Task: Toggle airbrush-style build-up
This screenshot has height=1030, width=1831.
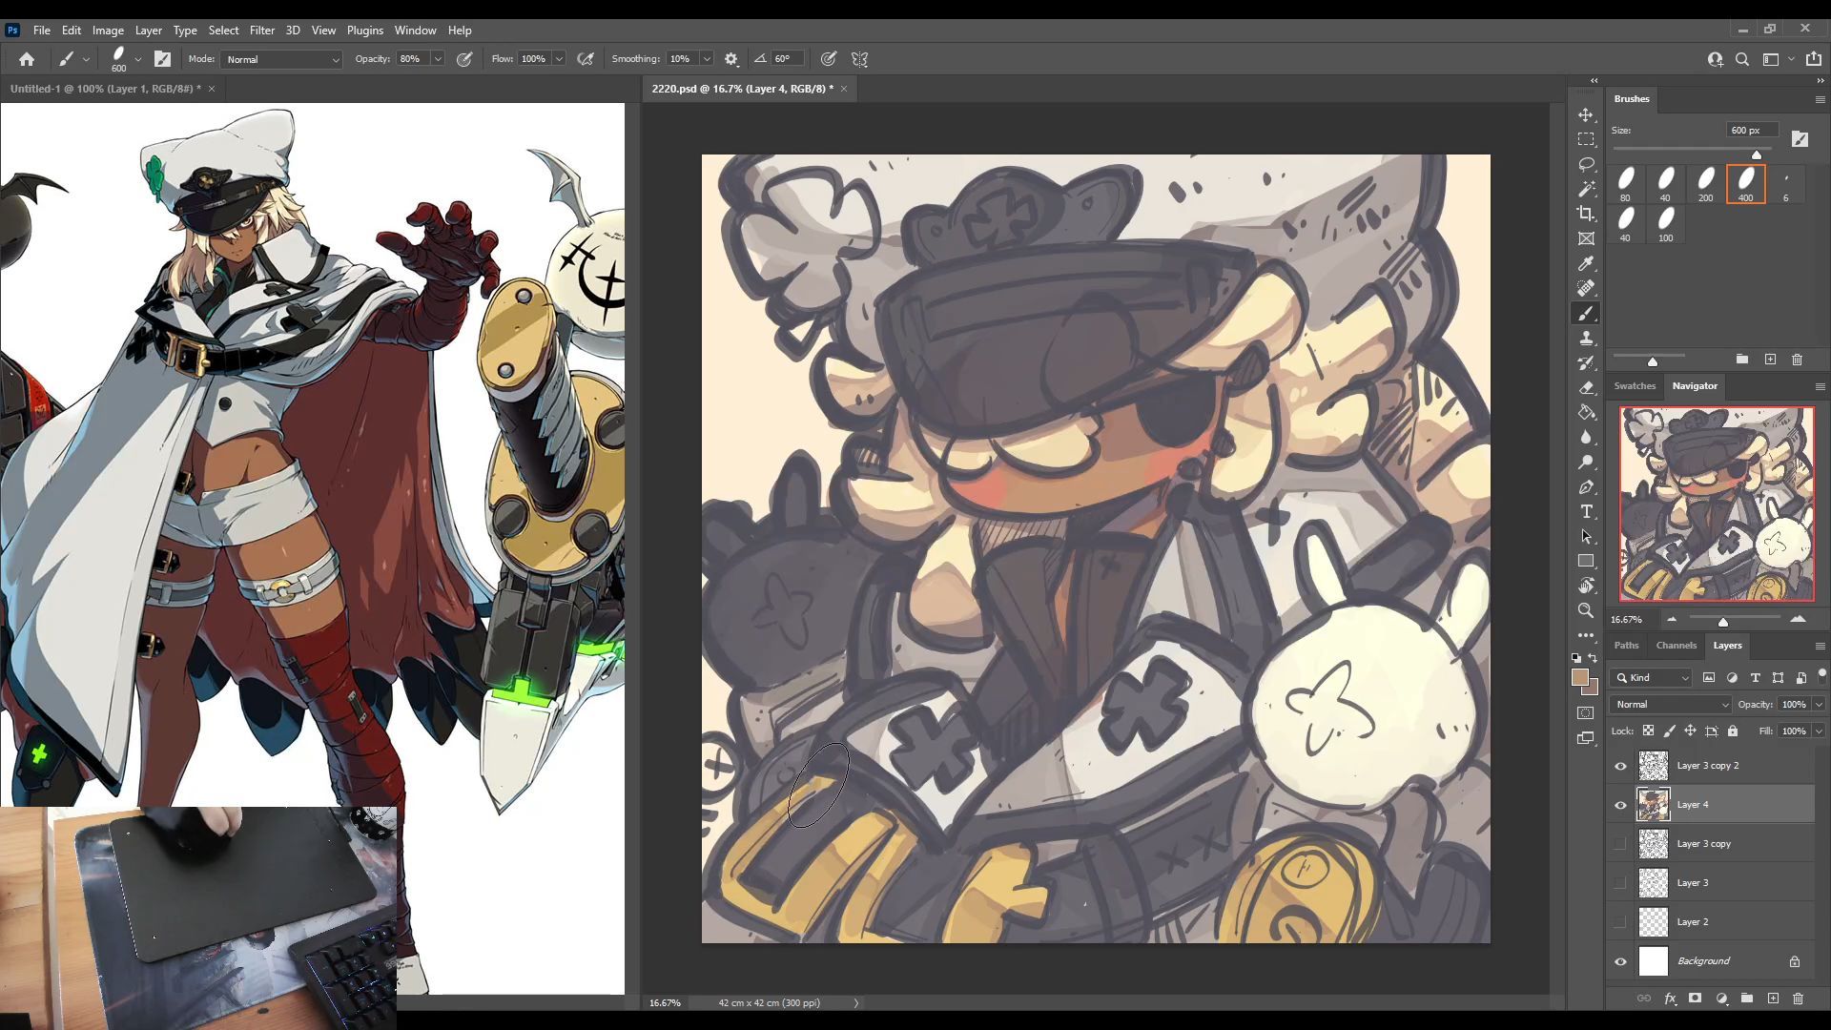Action: tap(586, 59)
